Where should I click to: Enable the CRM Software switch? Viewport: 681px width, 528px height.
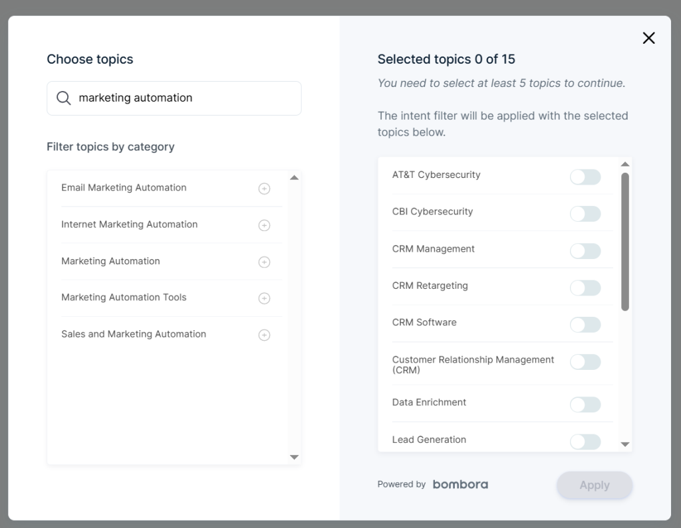click(x=585, y=325)
